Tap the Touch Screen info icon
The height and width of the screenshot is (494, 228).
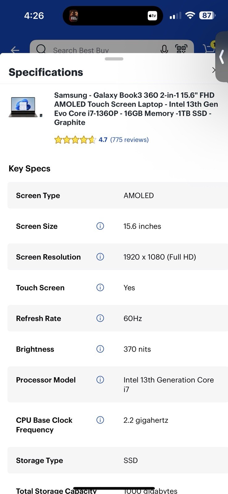click(x=100, y=287)
